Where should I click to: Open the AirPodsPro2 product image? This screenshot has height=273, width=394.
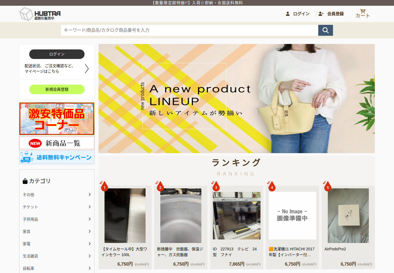(348, 216)
